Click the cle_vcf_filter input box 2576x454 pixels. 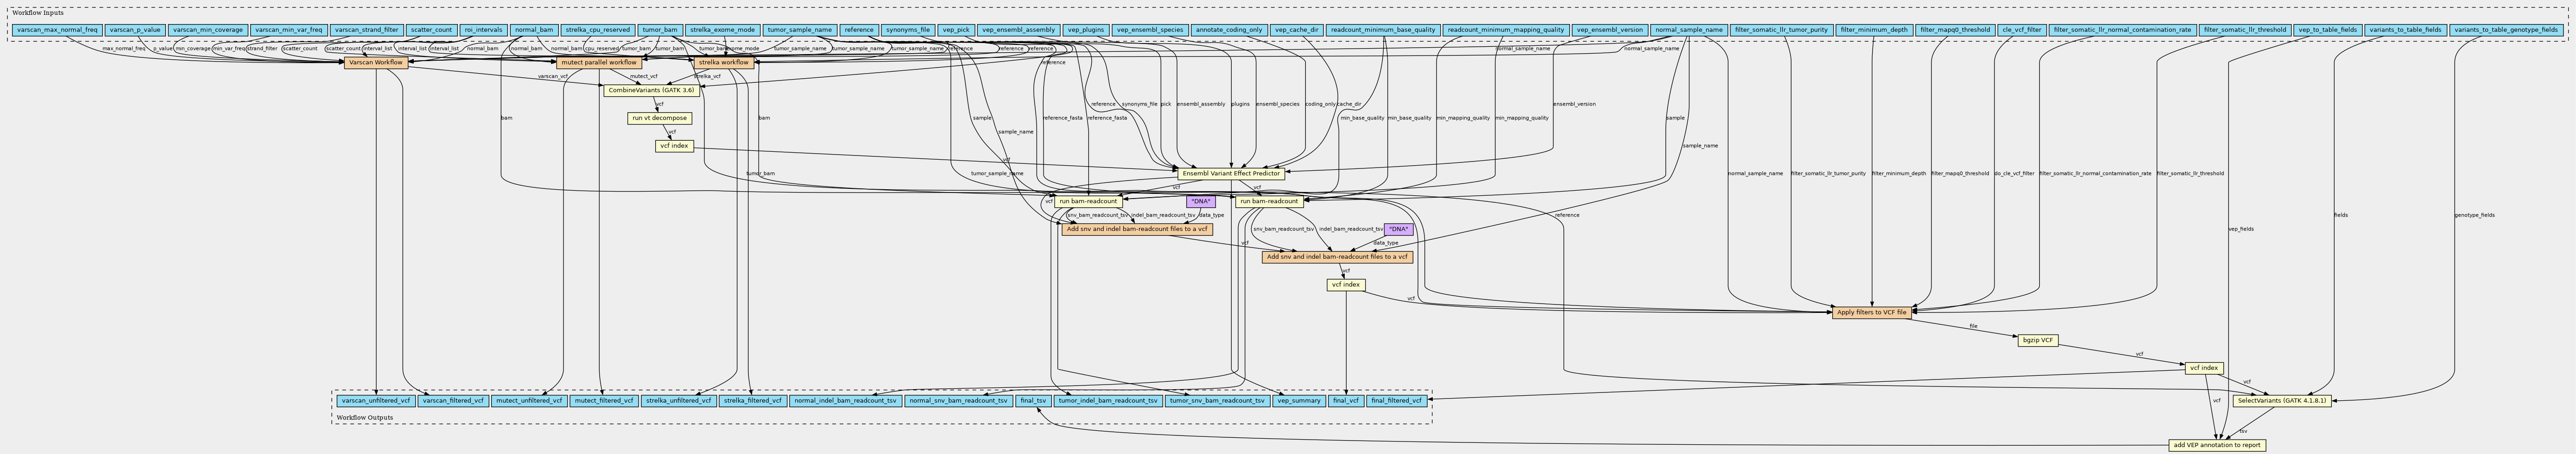click(x=2021, y=30)
